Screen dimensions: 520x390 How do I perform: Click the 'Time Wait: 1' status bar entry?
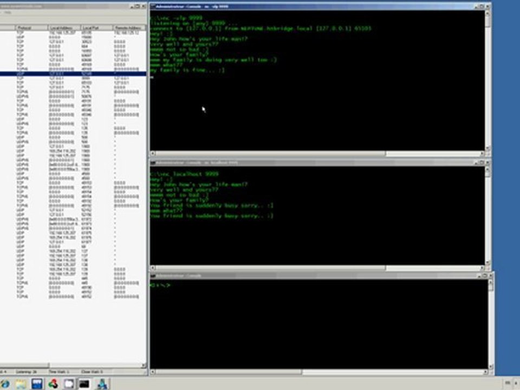(x=59, y=372)
